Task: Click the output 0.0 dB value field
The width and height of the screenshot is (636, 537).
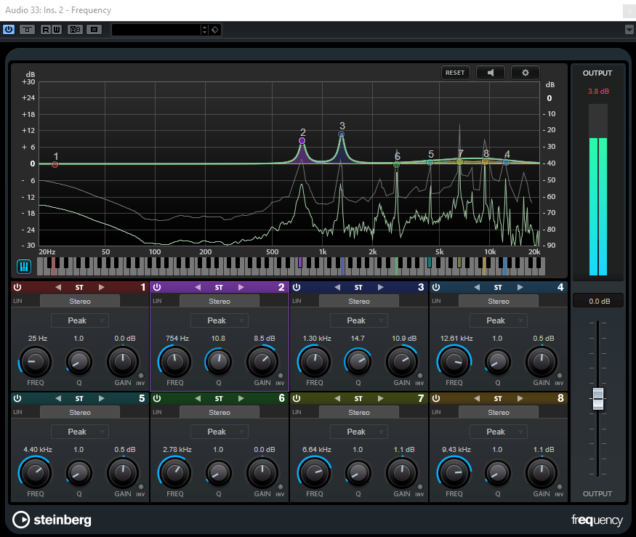Action: tap(597, 301)
